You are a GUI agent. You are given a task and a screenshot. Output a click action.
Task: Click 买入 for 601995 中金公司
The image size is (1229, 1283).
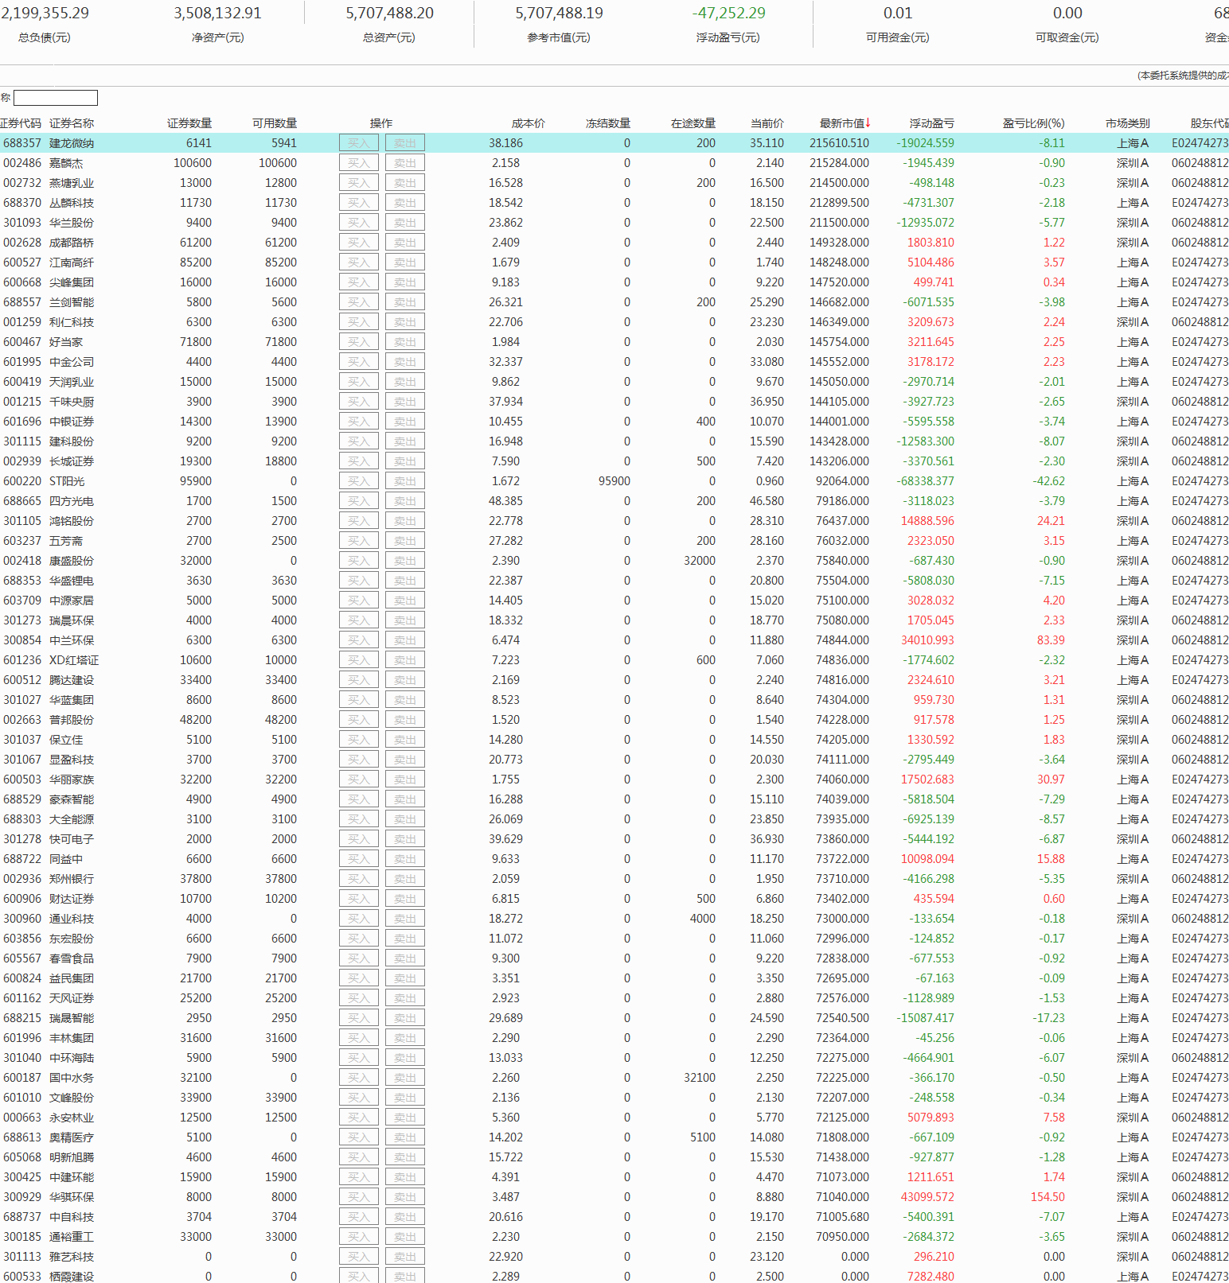click(x=359, y=362)
